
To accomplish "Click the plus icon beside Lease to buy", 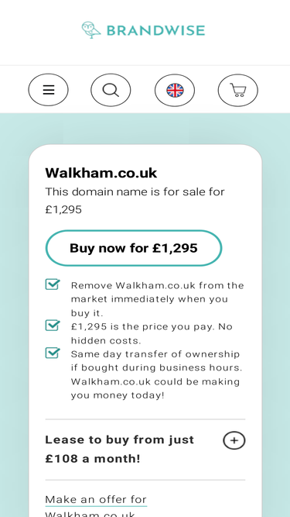I will coord(234,440).
